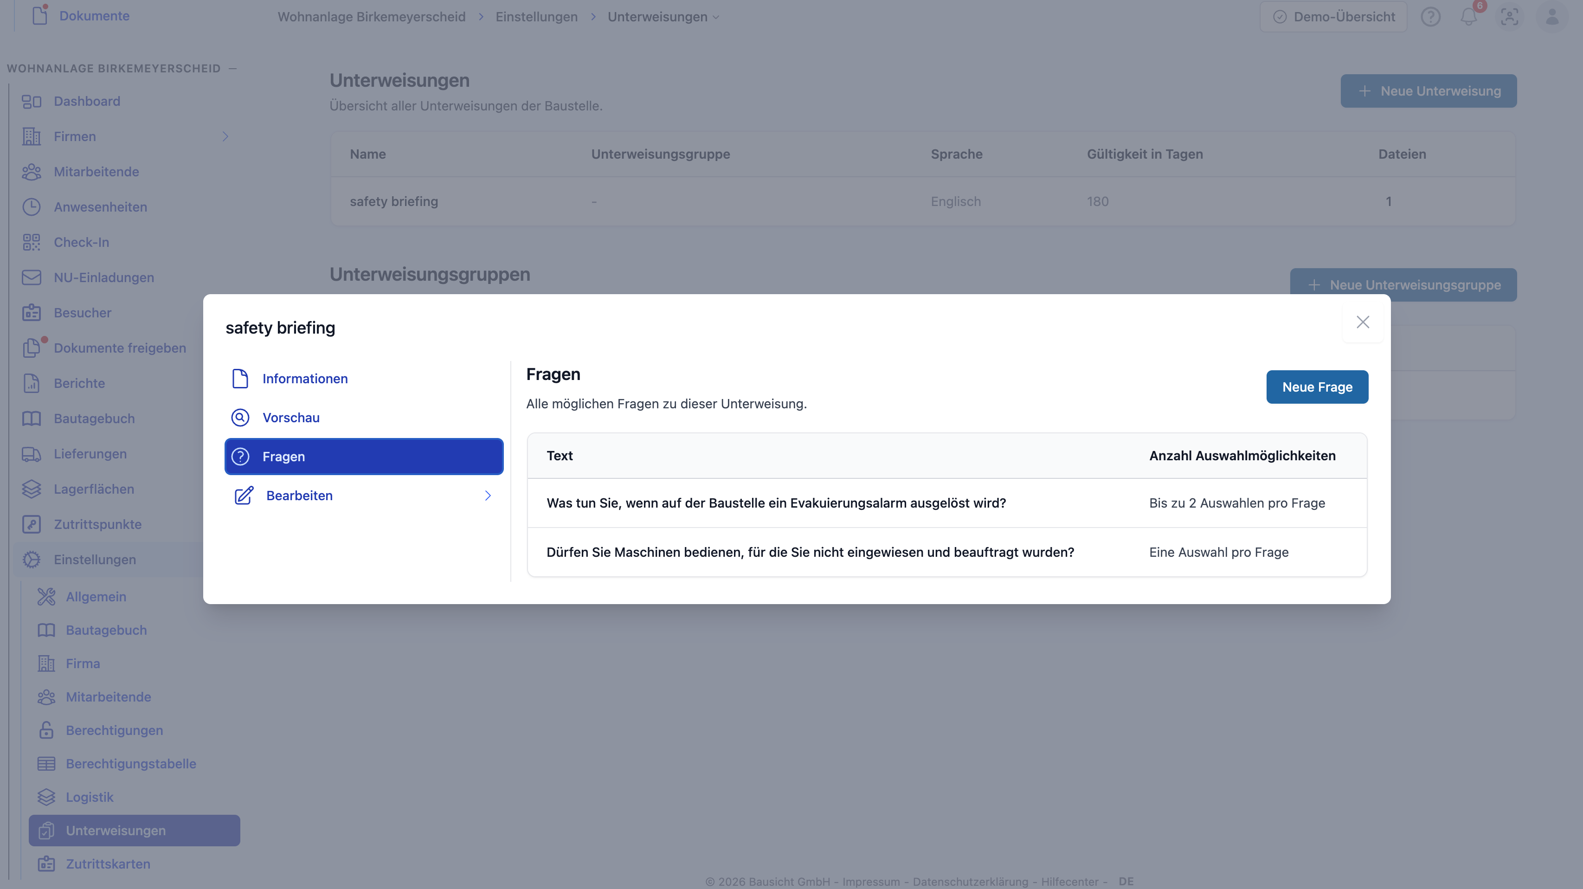
Task: Switch to the Informationen tab
Action: pos(364,379)
